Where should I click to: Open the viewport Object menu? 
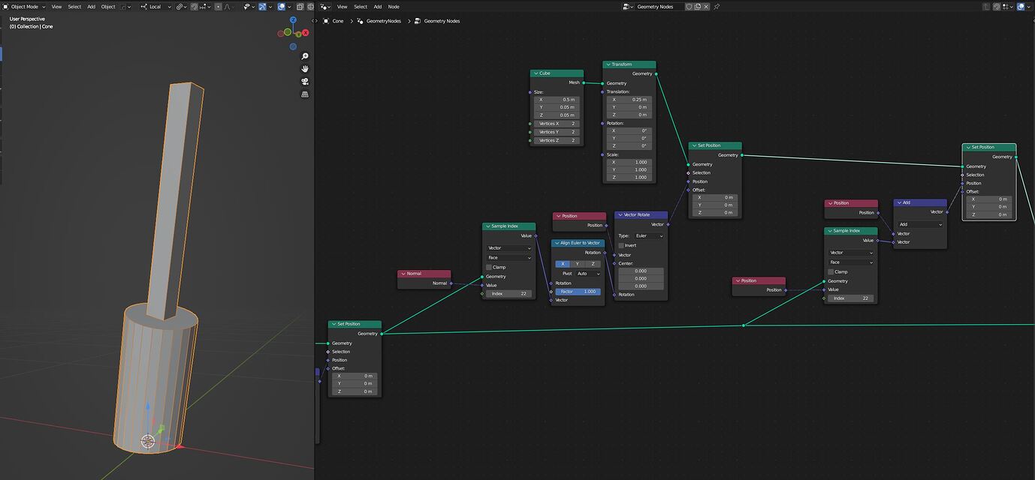pyautogui.click(x=108, y=7)
